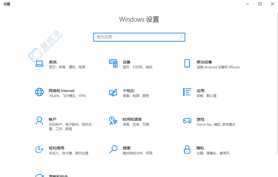Click the 你的帐户、电子邮件 description

tap(70, 127)
